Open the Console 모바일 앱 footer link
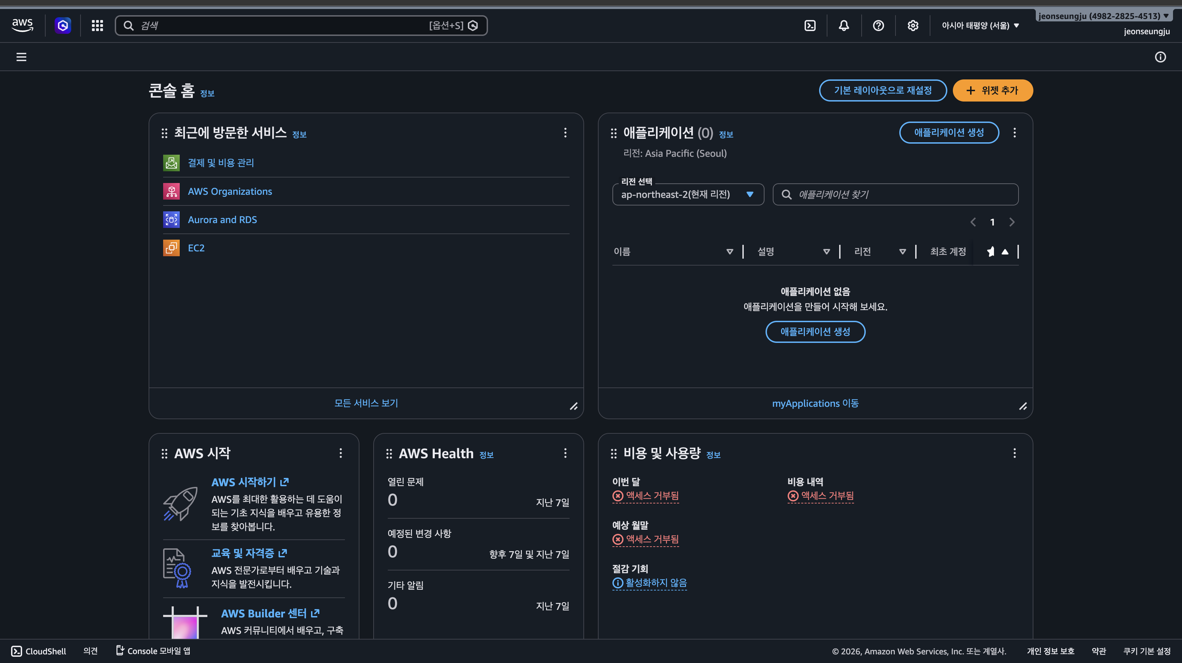 (153, 651)
